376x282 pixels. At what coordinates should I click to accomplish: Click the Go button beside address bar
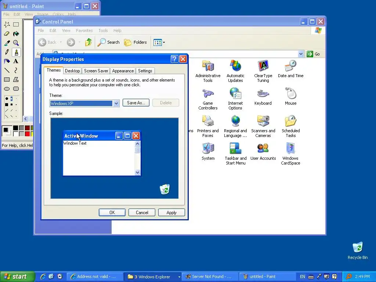[313, 54]
